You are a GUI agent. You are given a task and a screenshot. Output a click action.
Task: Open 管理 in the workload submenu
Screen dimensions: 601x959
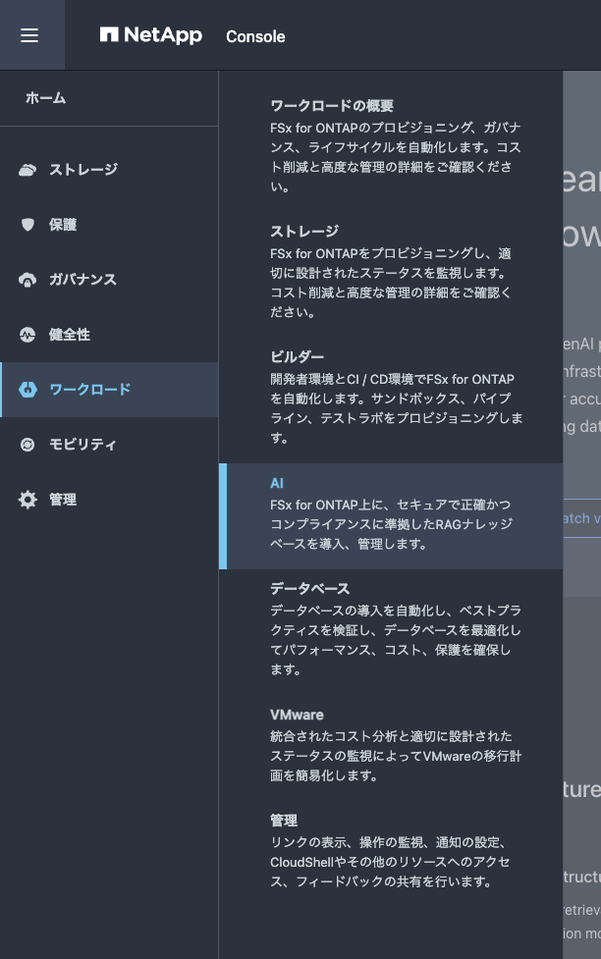(x=284, y=821)
